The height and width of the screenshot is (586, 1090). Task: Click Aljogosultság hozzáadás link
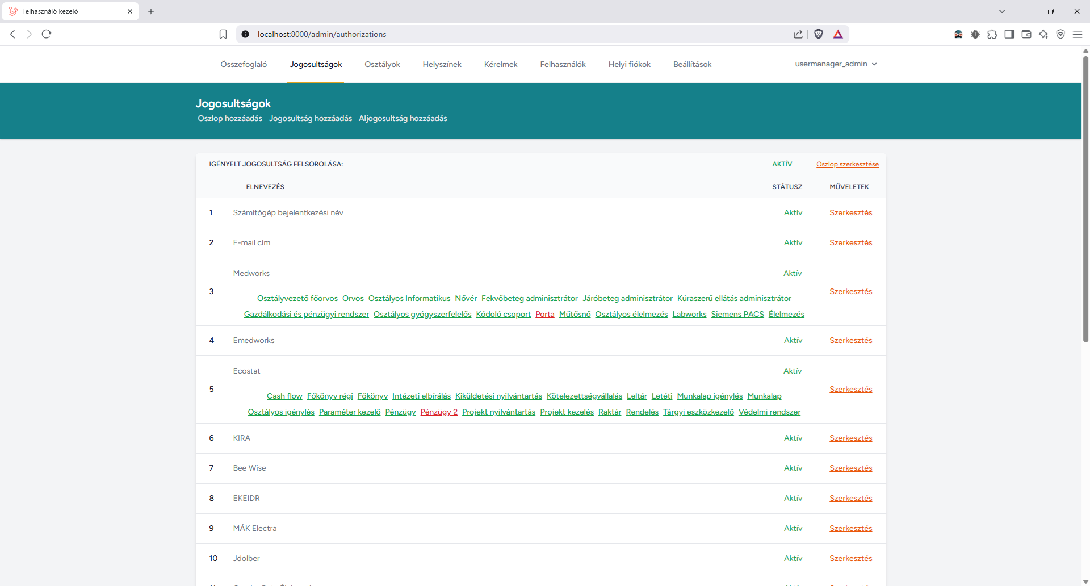(x=403, y=118)
